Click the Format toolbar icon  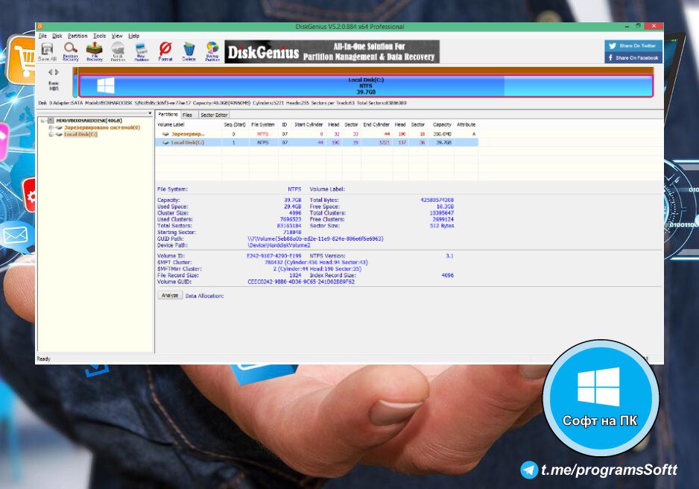(x=165, y=51)
